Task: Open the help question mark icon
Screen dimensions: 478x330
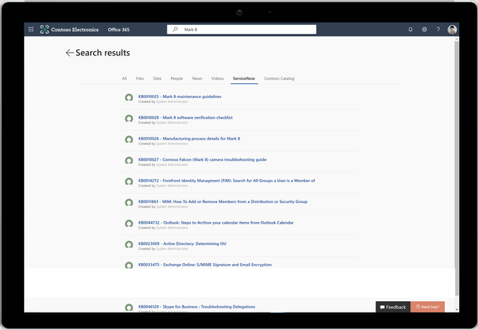Action: (x=438, y=30)
